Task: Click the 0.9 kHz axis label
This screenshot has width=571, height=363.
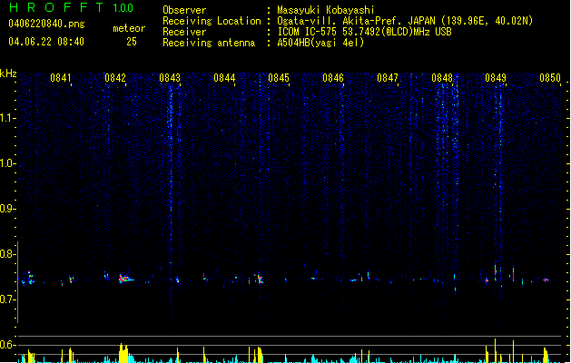Action: [x=8, y=209]
